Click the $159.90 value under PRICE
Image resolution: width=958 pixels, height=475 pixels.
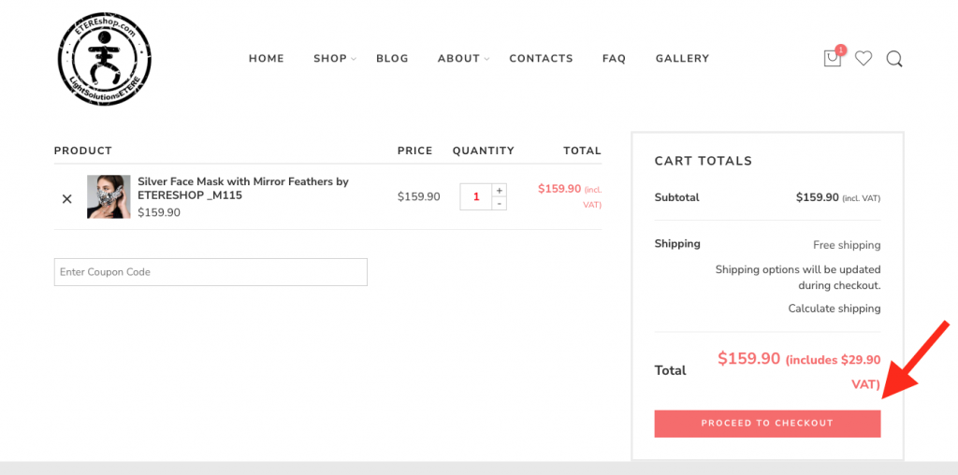418,197
